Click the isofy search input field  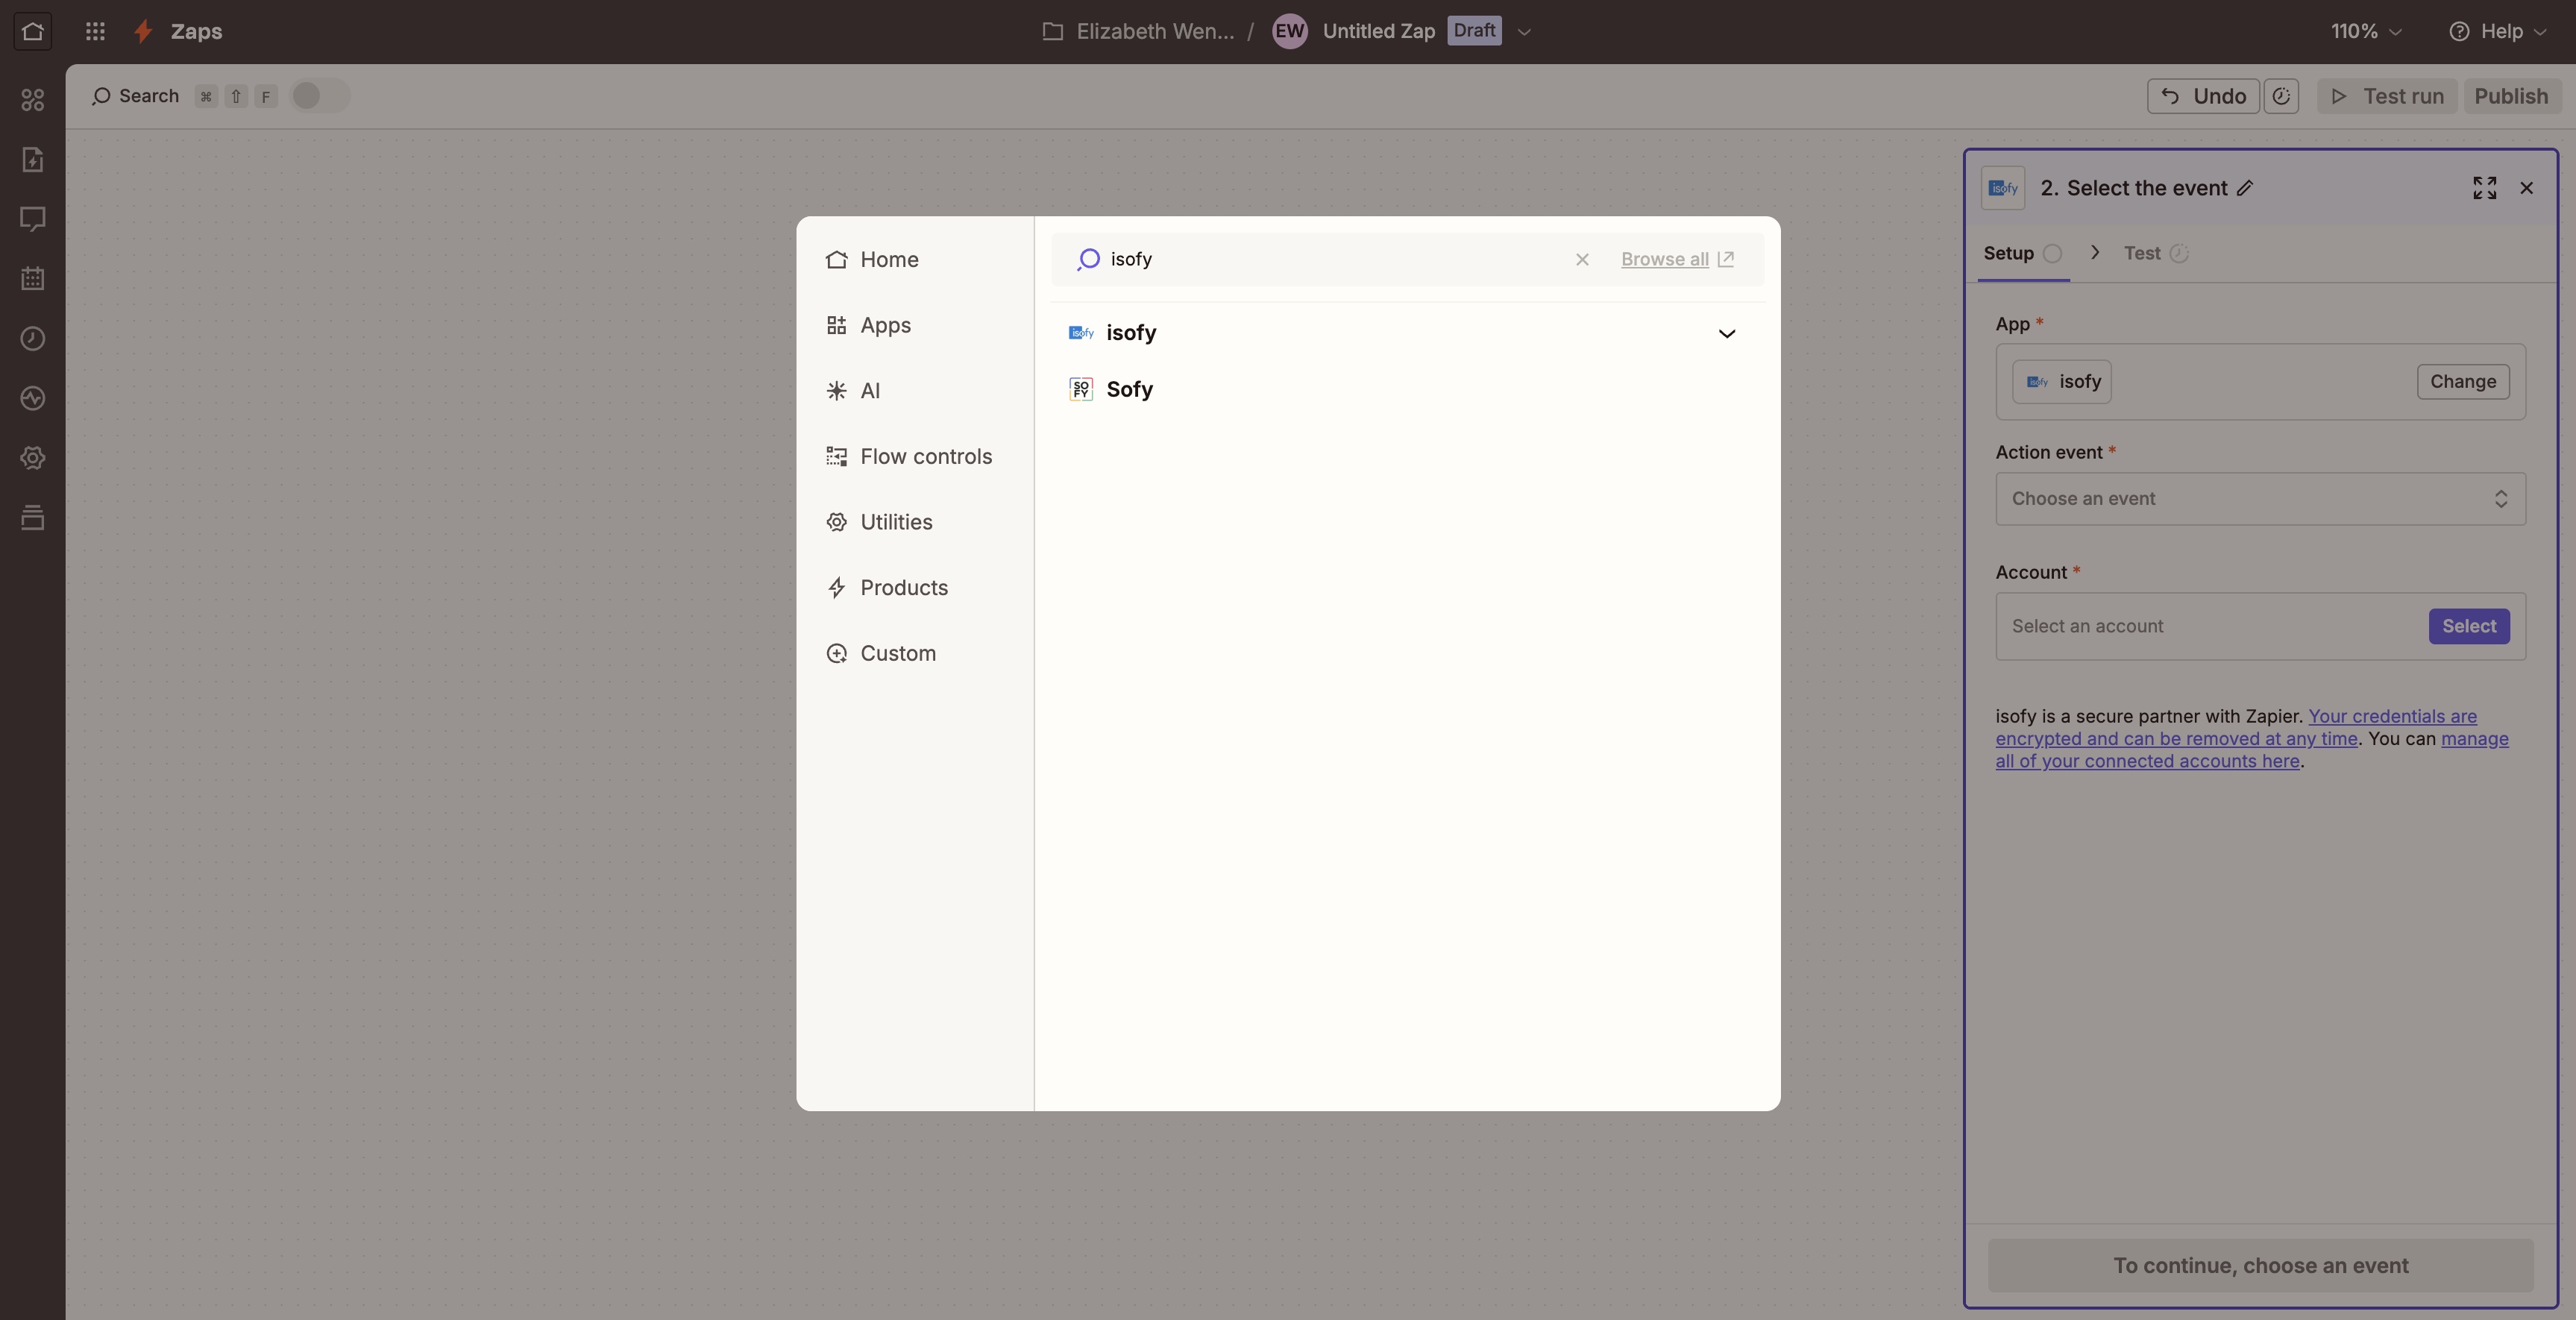coord(1330,260)
